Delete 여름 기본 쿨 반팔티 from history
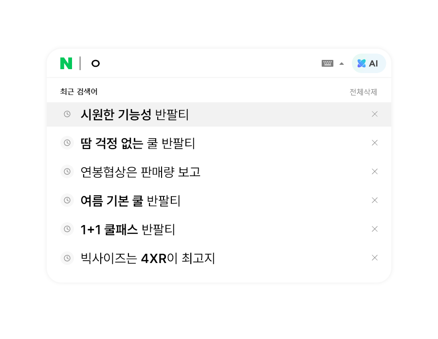The image size is (438, 339). (x=375, y=200)
